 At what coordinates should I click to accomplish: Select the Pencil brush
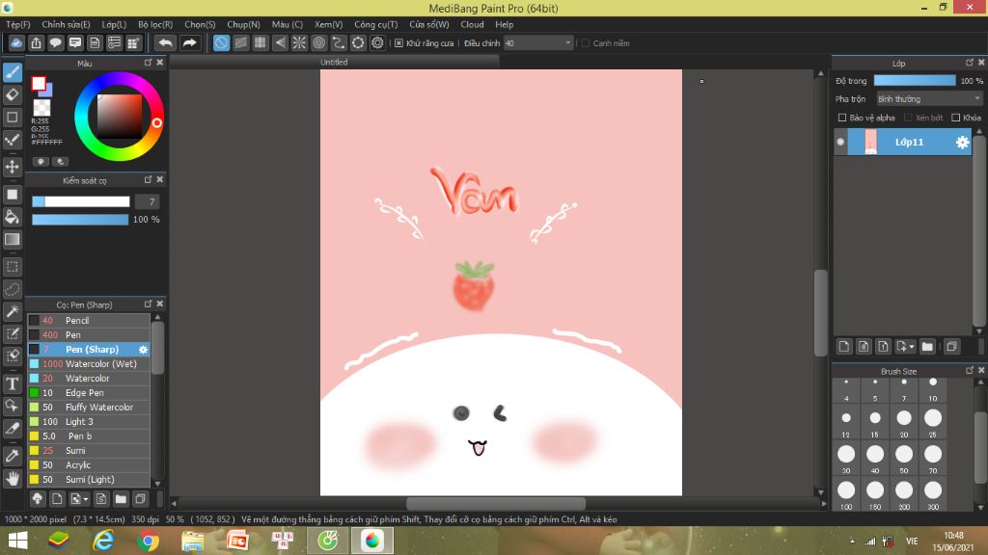[89, 320]
